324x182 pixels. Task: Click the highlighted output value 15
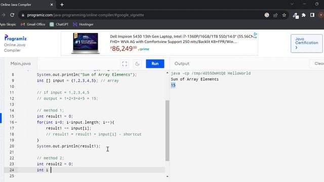[173, 85]
